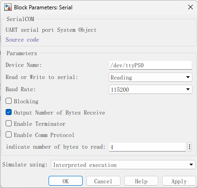
Task: Click the Cancel button
Action: click(103, 181)
